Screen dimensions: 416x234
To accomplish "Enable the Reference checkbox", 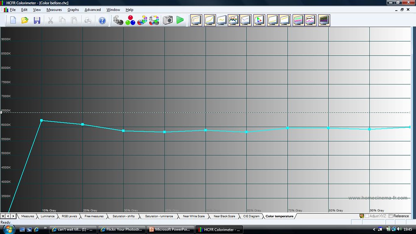I will point(391,216).
